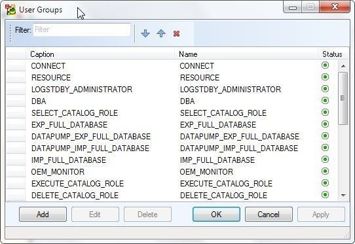Viewport: 355px width, 244px height.
Task: Click the row selector beside CONNECT
Action: click(16, 66)
